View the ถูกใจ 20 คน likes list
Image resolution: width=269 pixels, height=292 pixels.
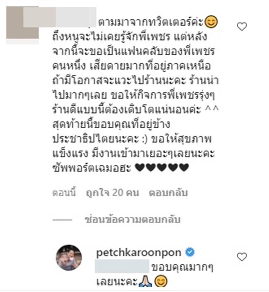(x=113, y=193)
